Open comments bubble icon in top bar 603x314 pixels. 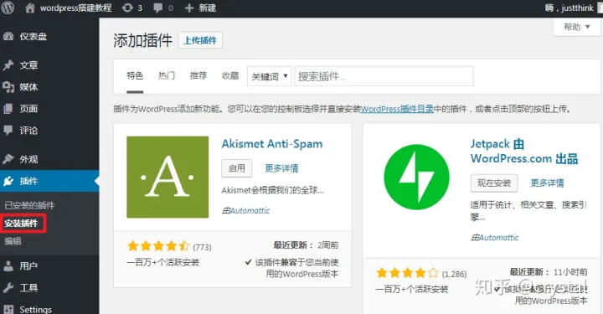157,8
